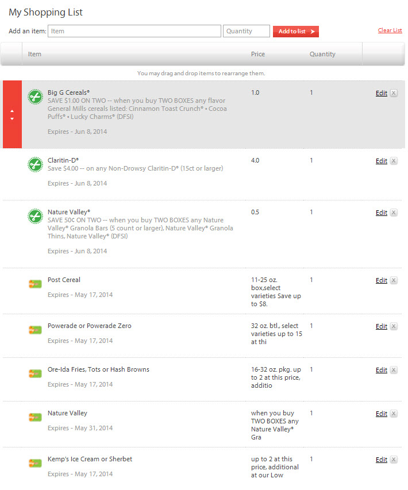Screen dimensions: 408x490
Task: Click the coupon scissors icon for Big G Cereals
Action: (x=35, y=97)
